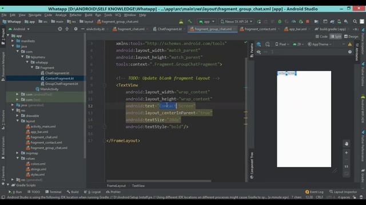The width and height of the screenshot is (366, 205).
Task: Click the FrameLayout breadcrumb below the editor
Action: click(116, 186)
